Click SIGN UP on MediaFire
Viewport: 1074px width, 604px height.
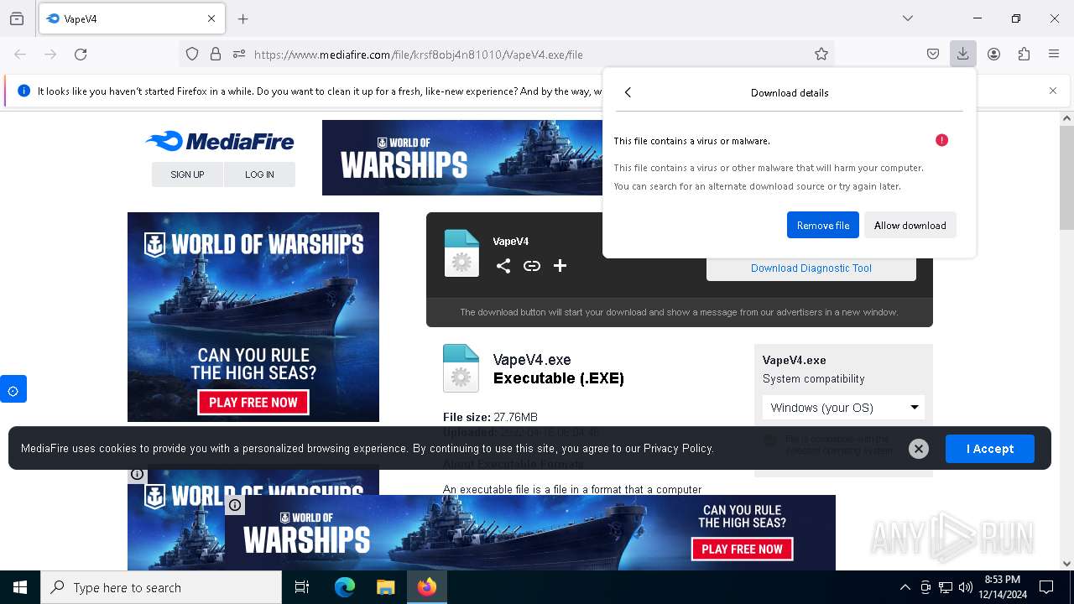click(187, 174)
